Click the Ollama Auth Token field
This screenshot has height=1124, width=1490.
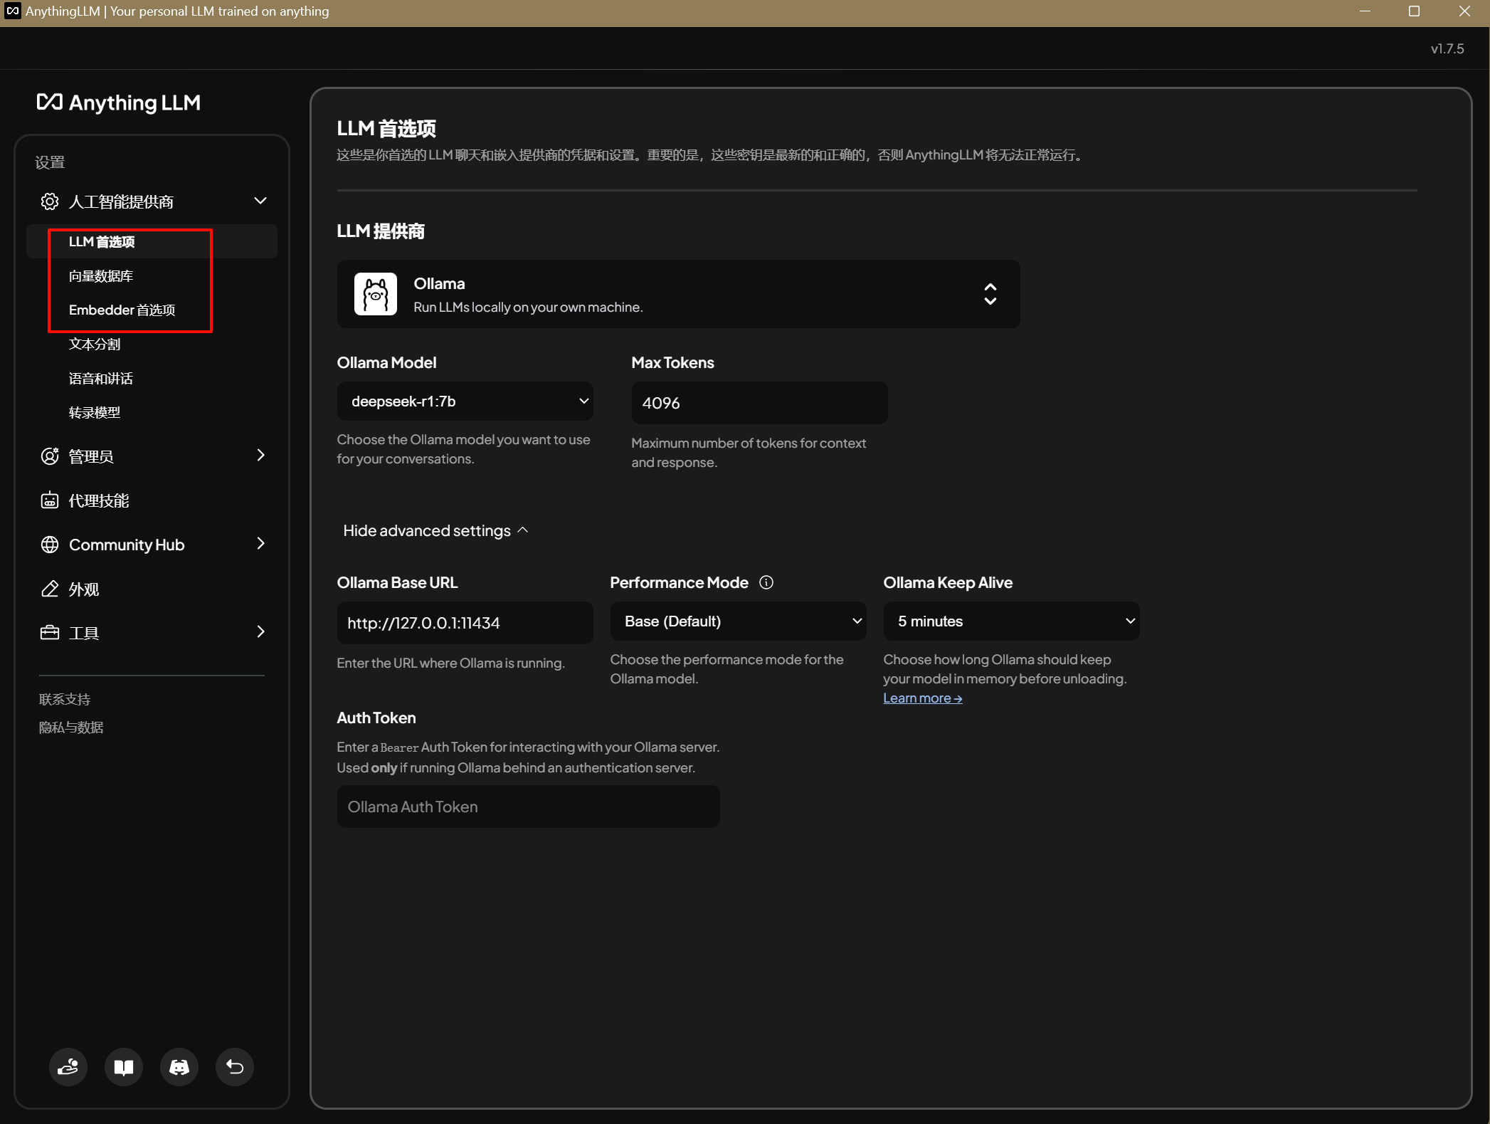528,807
